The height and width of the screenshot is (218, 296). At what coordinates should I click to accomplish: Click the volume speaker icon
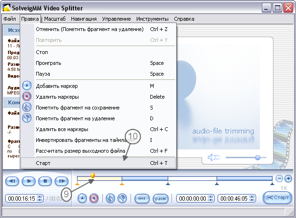click(x=214, y=157)
